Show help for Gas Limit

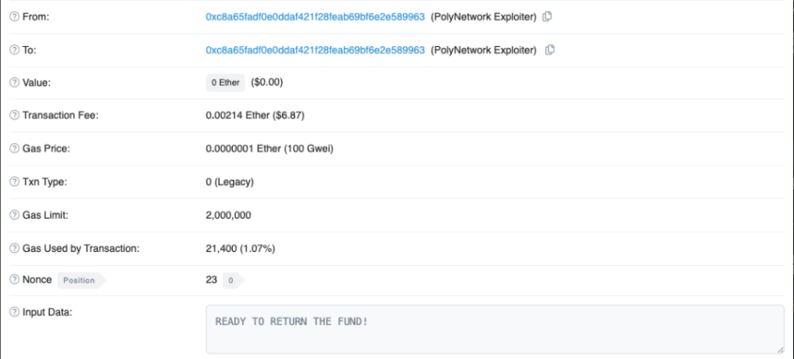coord(14,215)
